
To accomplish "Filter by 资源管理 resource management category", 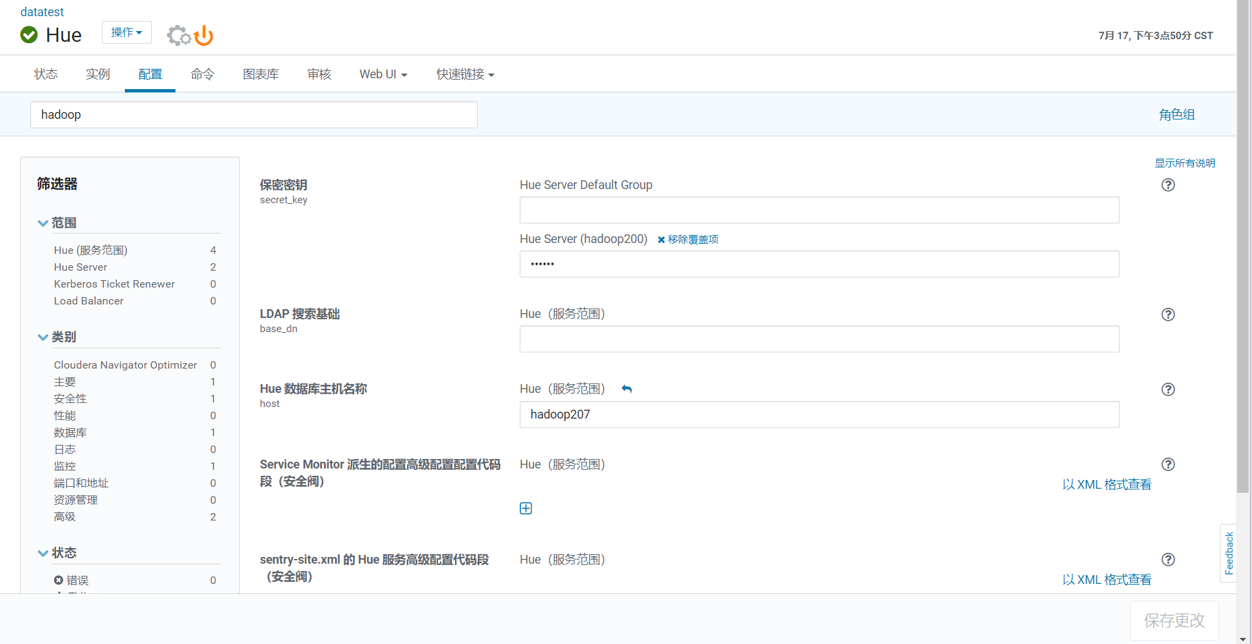I will click(76, 500).
